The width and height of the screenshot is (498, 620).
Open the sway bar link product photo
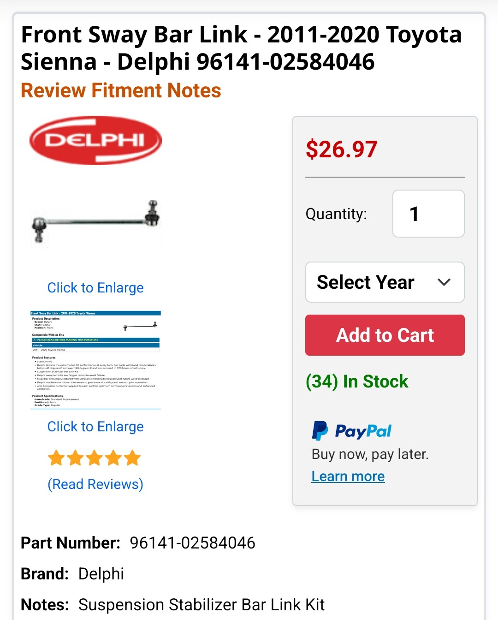point(95,221)
